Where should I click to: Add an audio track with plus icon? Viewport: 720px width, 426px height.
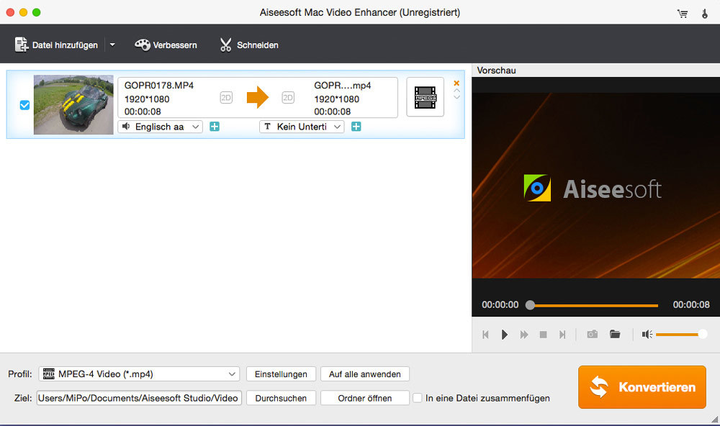click(x=215, y=127)
